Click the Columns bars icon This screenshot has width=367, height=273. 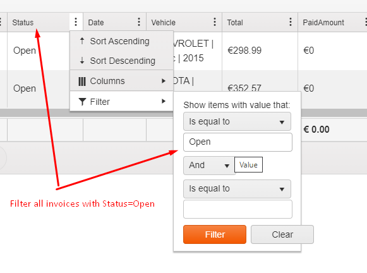coord(82,82)
